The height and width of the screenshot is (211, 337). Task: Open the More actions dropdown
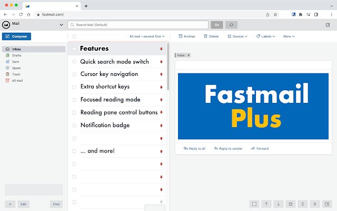click(x=289, y=36)
